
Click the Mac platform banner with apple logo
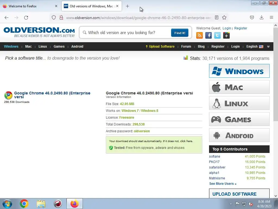[239, 87]
